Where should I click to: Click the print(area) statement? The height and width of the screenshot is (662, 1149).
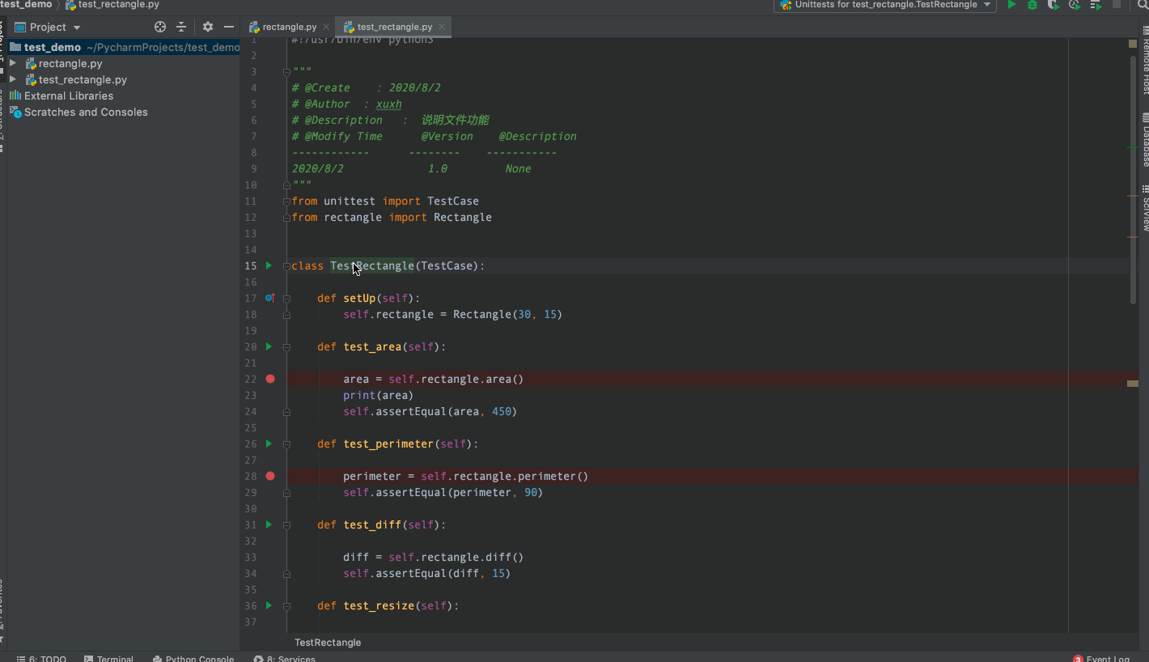coord(378,395)
